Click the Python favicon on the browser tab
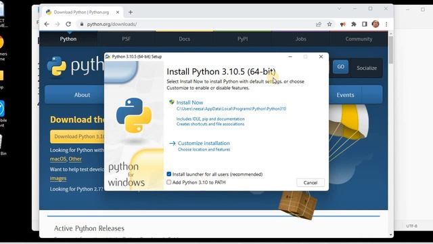The image size is (433, 244). click(49, 12)
